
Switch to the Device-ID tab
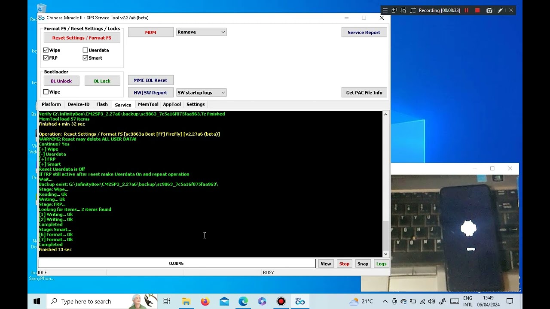78,104
